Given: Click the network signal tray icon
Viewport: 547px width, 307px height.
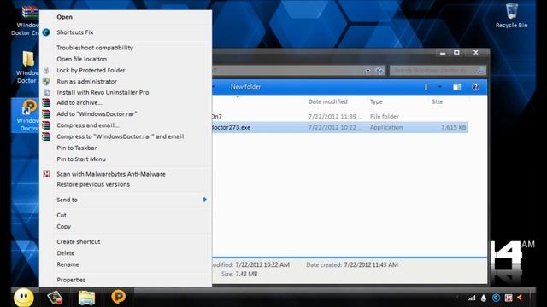Looking at the screenshot, I should pyautogui.click(x=472, y=298).
